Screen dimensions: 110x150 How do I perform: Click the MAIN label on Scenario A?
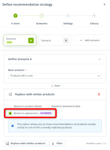[9, 42]
